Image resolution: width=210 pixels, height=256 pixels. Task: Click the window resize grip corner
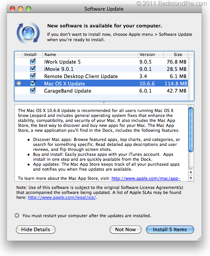pos(199,238)
